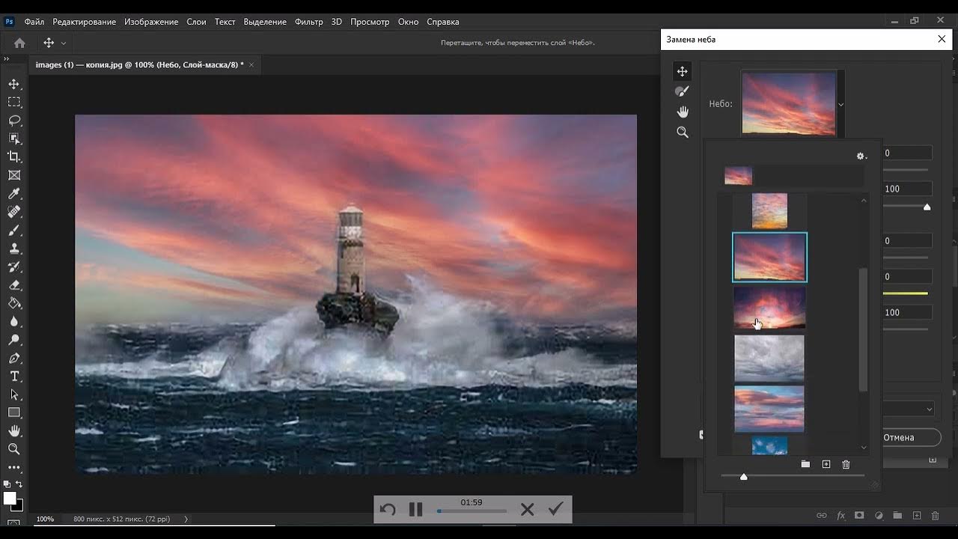Cancel recording with overlay X button
This screenshot has width=958, height=539.
click(x=527, y=510)
